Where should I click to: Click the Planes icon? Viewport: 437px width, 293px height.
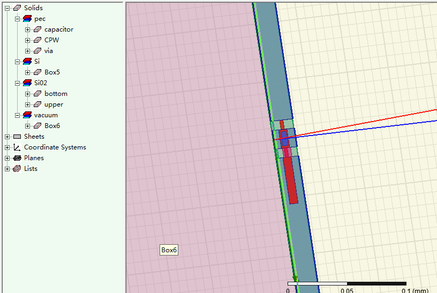coord(17,158)
